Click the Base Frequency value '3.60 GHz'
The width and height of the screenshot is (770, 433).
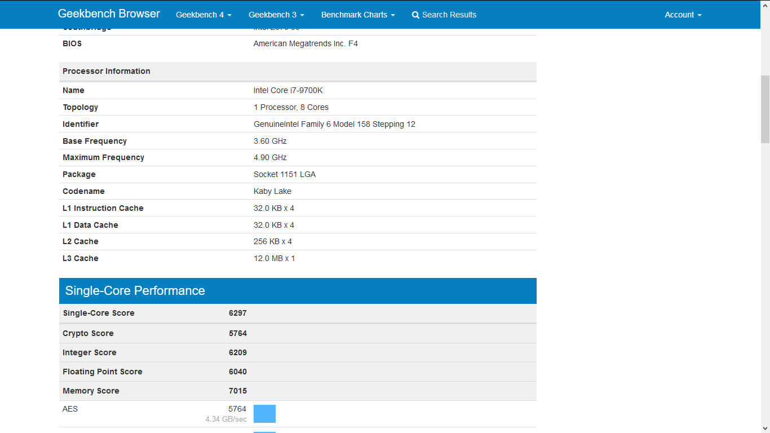coord(270,141)
